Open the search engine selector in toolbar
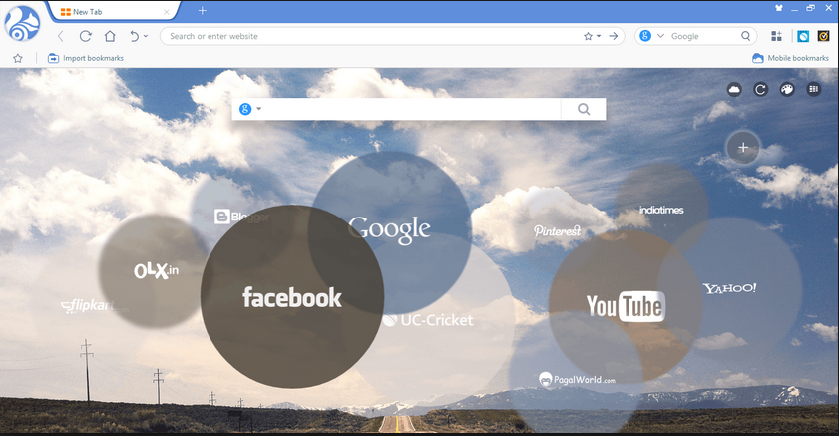Viewport: 839px width, 436px height. [x=651, y=36]
